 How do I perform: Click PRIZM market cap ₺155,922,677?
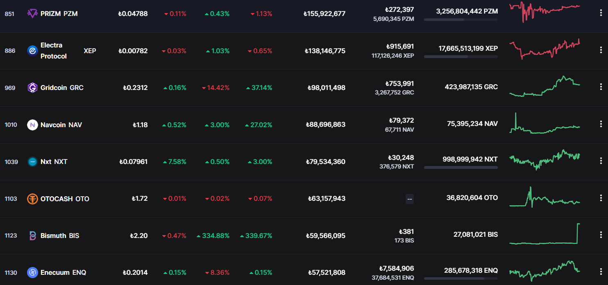324,13
